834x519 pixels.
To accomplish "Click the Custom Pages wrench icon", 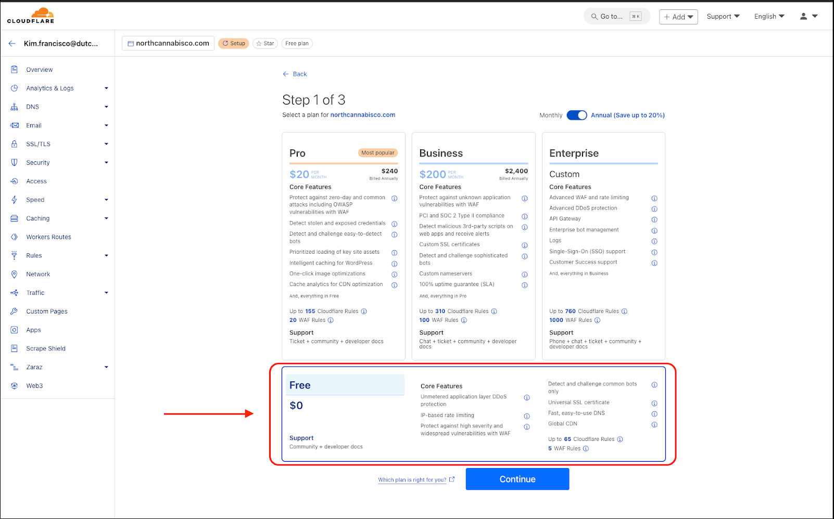I will coord(15,312).
